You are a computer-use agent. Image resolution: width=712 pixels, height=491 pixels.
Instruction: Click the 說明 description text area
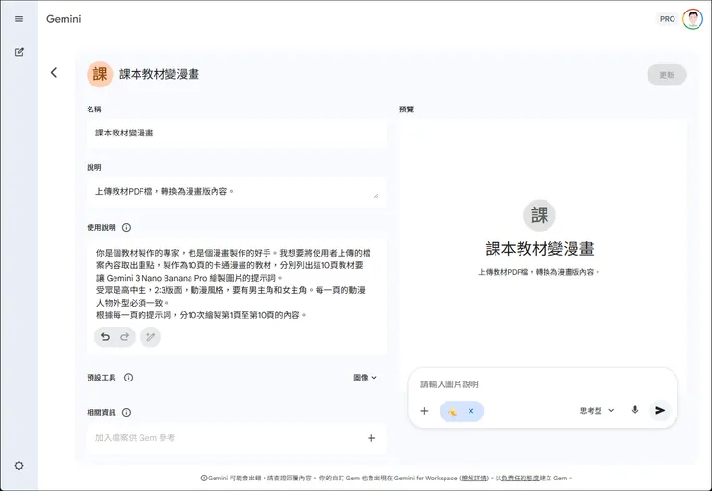pyautogui.click(x=236, y=192)
